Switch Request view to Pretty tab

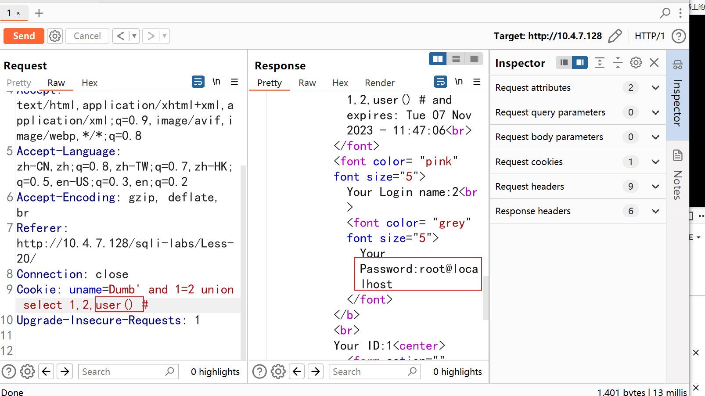(x=19, y=83)
